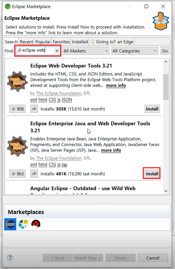
Task: Open the All Categories dropdown
Action: pyautogui.click(x=135, y=51)
